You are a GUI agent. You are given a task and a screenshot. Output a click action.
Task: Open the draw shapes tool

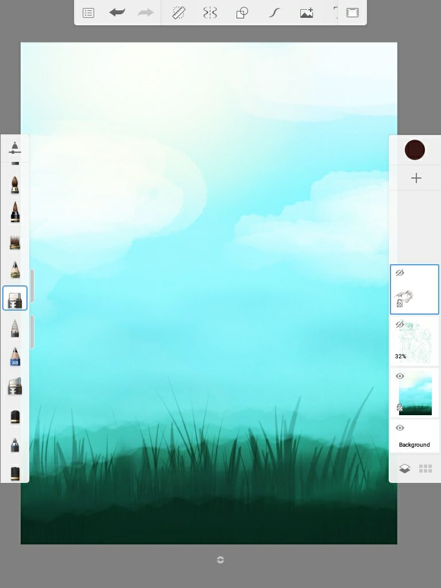[242, 13]
